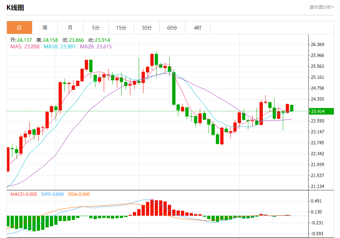Click the tallest red MACD histogram bar
This screenshot has width=340, height=238.
pyautogui.click(x=152, y=207)
